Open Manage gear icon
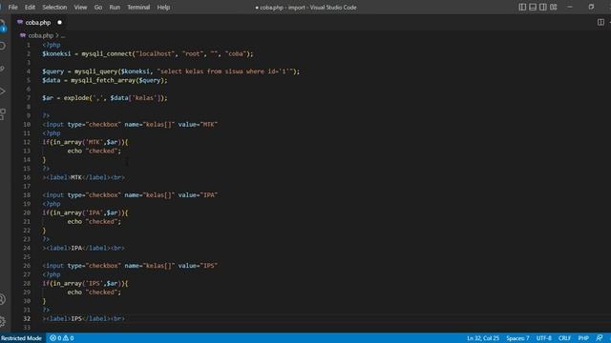Screen dimensions: 611x343 coord(3,321)
